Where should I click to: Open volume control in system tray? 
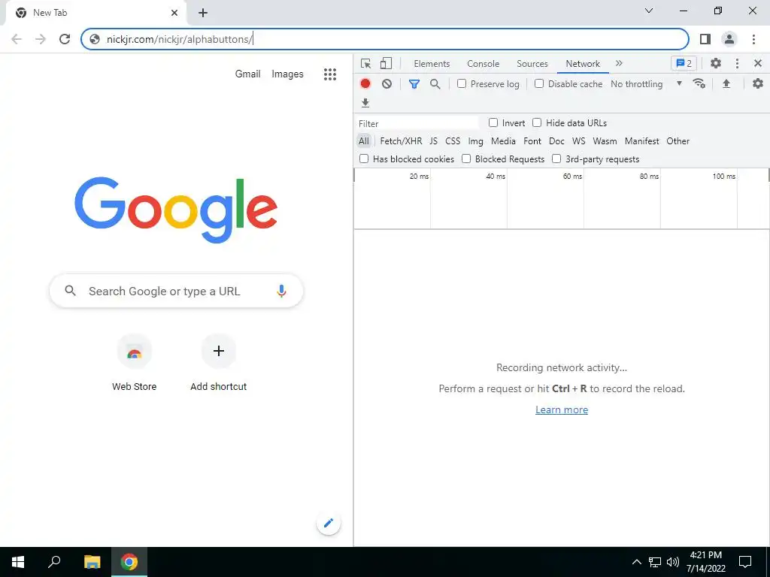point(673,562)
